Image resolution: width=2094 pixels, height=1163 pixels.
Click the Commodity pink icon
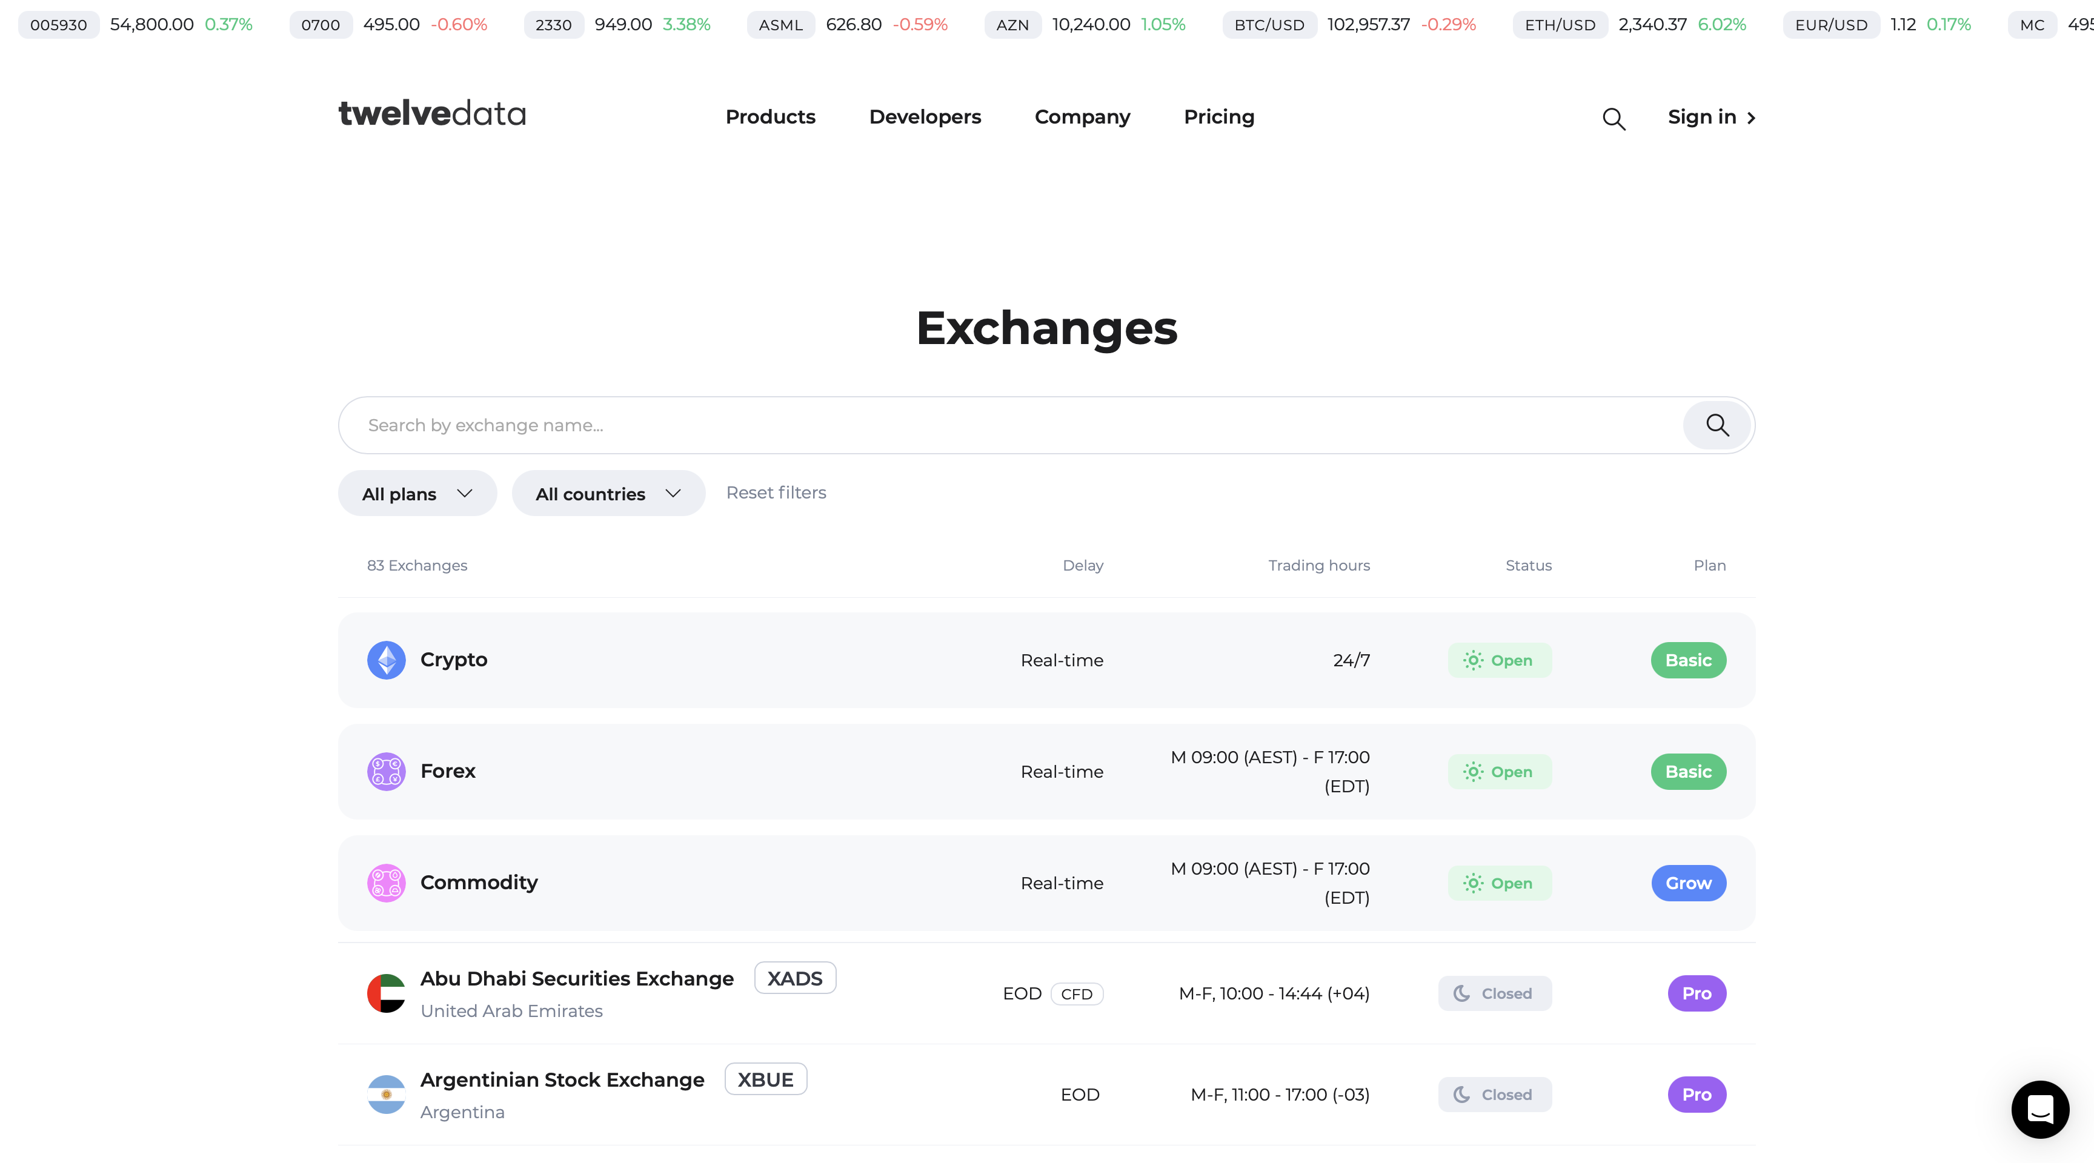386,883
